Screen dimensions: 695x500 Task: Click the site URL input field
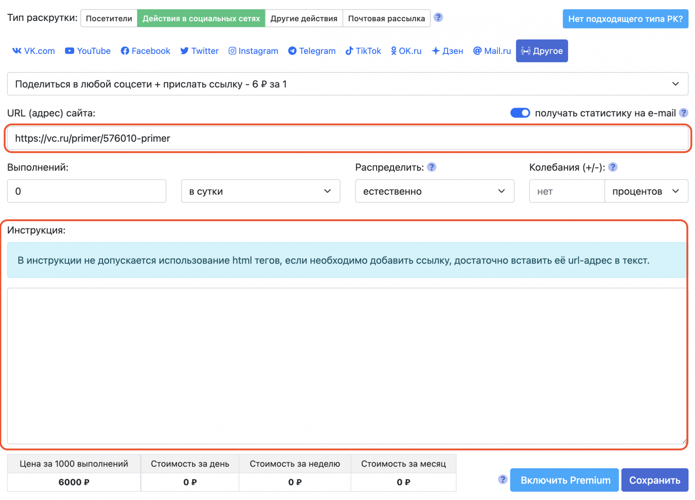pos(347,138)
